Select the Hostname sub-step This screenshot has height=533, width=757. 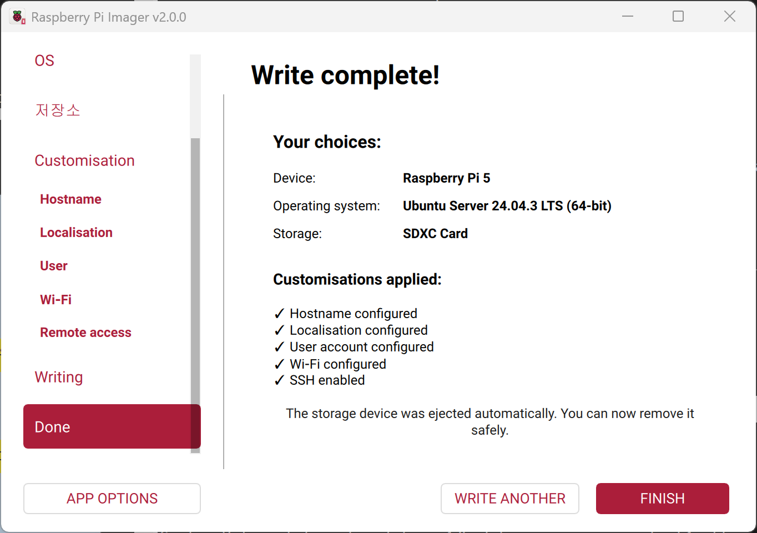point(70,199)
